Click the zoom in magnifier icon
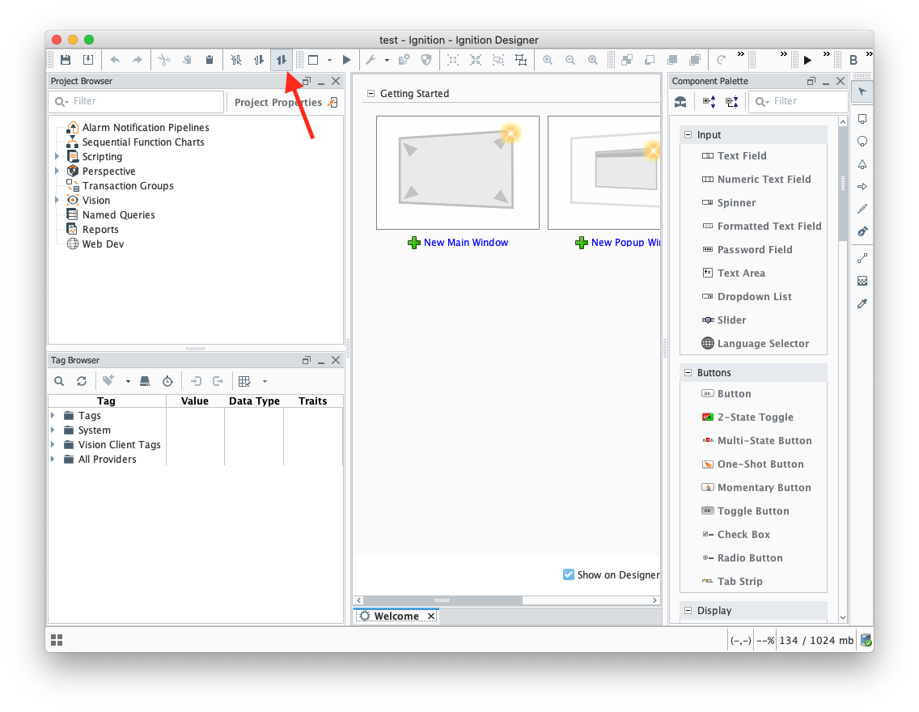919x712 pixels. (548, 60)
